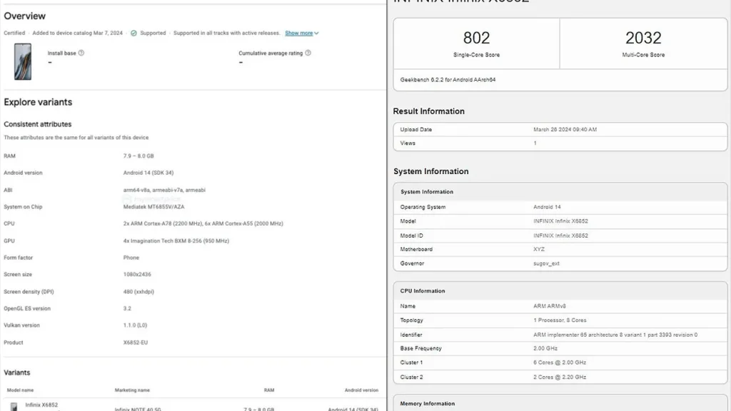Select Android 14 (SDK 34) attribute value
Viewport: 731px width, 411px height.
pyautogui.click(x=148, y=173)
